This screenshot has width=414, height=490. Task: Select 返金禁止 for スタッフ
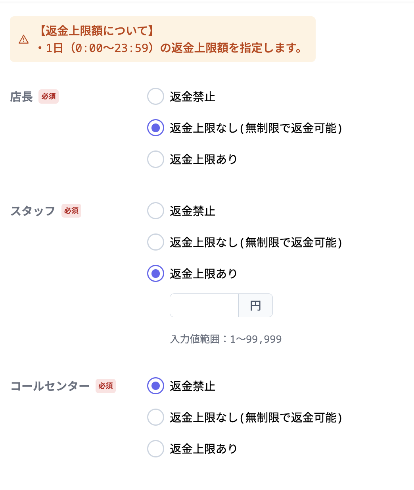(x=155, y=211)
